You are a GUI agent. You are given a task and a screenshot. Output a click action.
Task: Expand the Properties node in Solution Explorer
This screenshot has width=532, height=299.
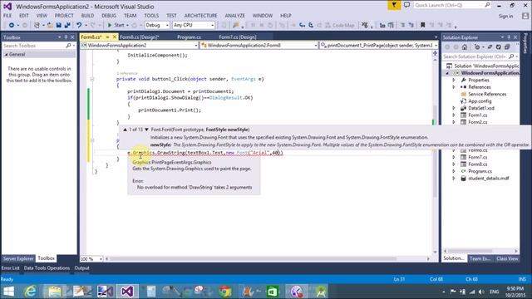point(454,80)
